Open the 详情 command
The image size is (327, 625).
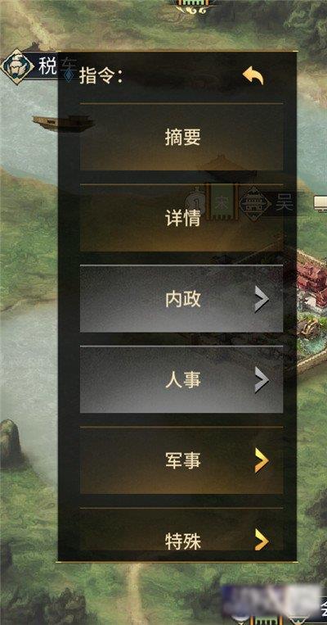[x=181, y=218]
